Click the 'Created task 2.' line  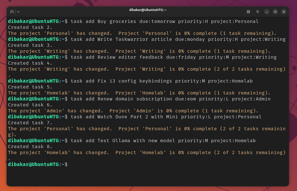pyautogui.click(x=30, y=28)
